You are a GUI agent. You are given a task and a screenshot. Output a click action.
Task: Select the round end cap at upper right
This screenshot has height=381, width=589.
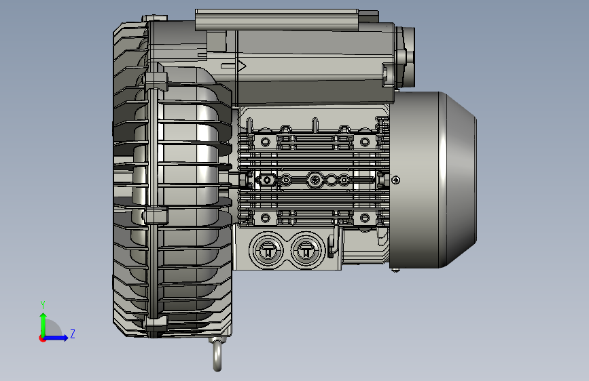point(406,56)
